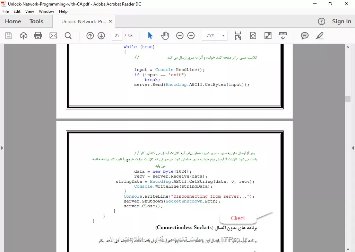Viewport: 355px width, 252px height.
Task: Click the 'recv = server.Receive(data);' line
Action: 171,176
